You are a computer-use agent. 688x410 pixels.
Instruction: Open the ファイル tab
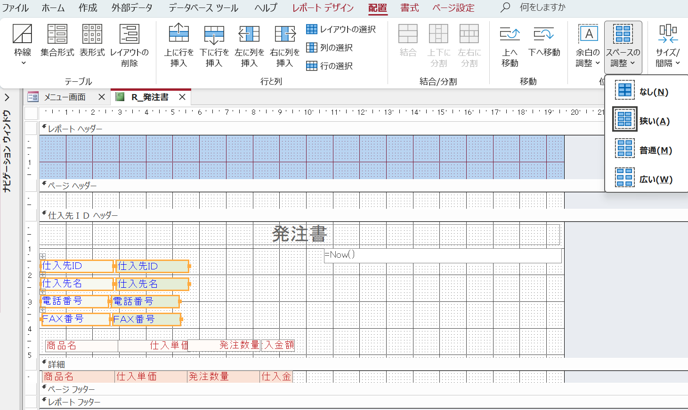[16, 8]
